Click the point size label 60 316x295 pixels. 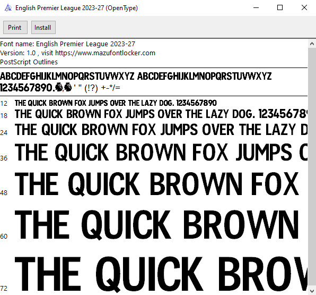point(4,237)
